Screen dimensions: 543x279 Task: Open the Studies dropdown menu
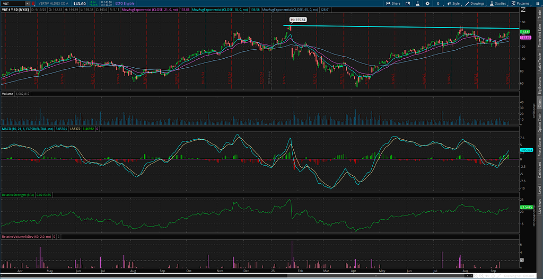click(x=498, y=4)
